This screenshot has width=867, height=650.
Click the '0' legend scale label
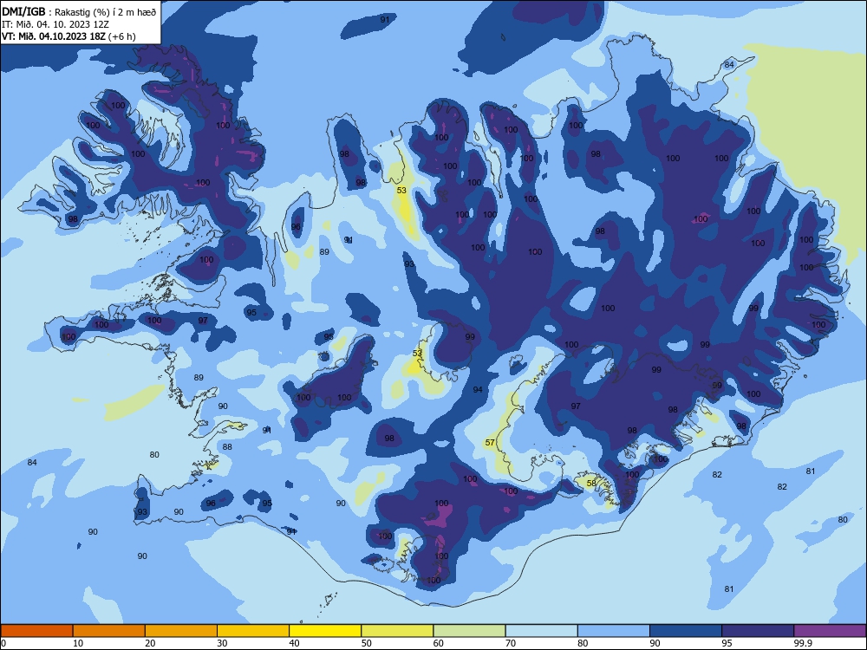3,643
